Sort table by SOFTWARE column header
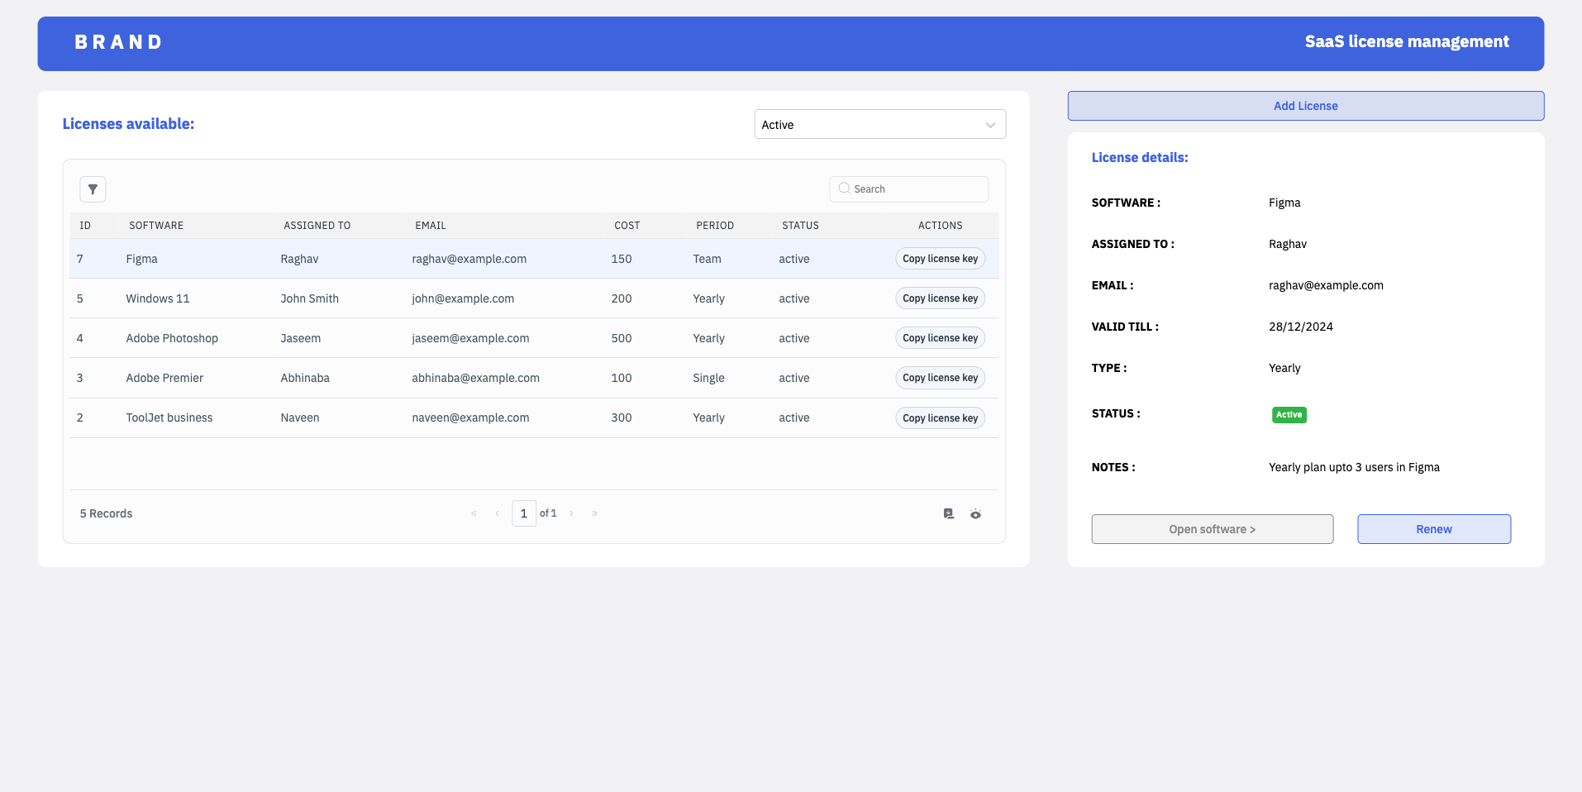This screenshot has width=1582, height=792. [156, 226]
